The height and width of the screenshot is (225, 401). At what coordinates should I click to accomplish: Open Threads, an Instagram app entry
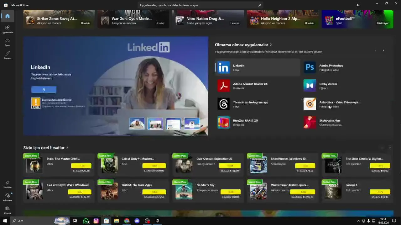click(x=258, y=104)
